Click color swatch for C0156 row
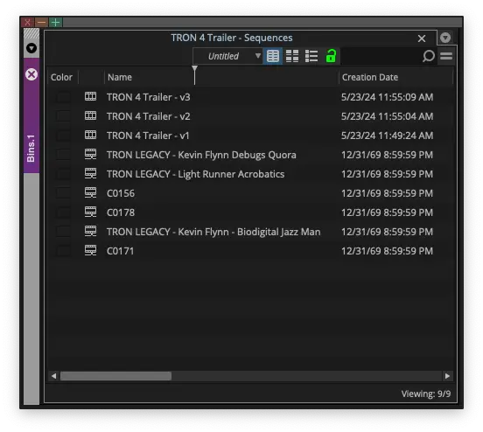The height and width of the screenshot is (432, 483). [x=63, y=193]
